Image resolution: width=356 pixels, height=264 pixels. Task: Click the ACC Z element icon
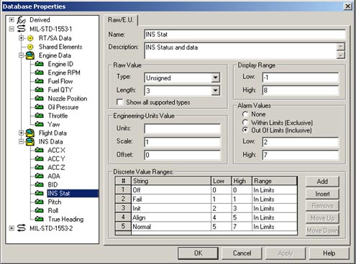tap(40, 167)
